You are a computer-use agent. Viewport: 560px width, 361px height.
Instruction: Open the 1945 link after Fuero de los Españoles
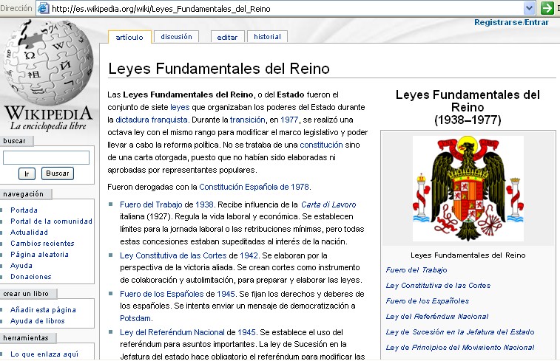(226, 294)
